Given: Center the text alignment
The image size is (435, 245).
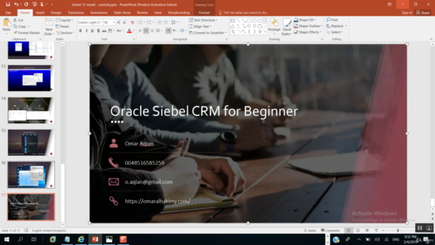Looking at the screenshot, I should pyautogui.click(x=146, y=31).
